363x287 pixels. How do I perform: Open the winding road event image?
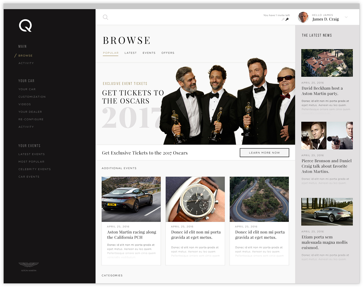pyautogui.click(x=259, y=199)
